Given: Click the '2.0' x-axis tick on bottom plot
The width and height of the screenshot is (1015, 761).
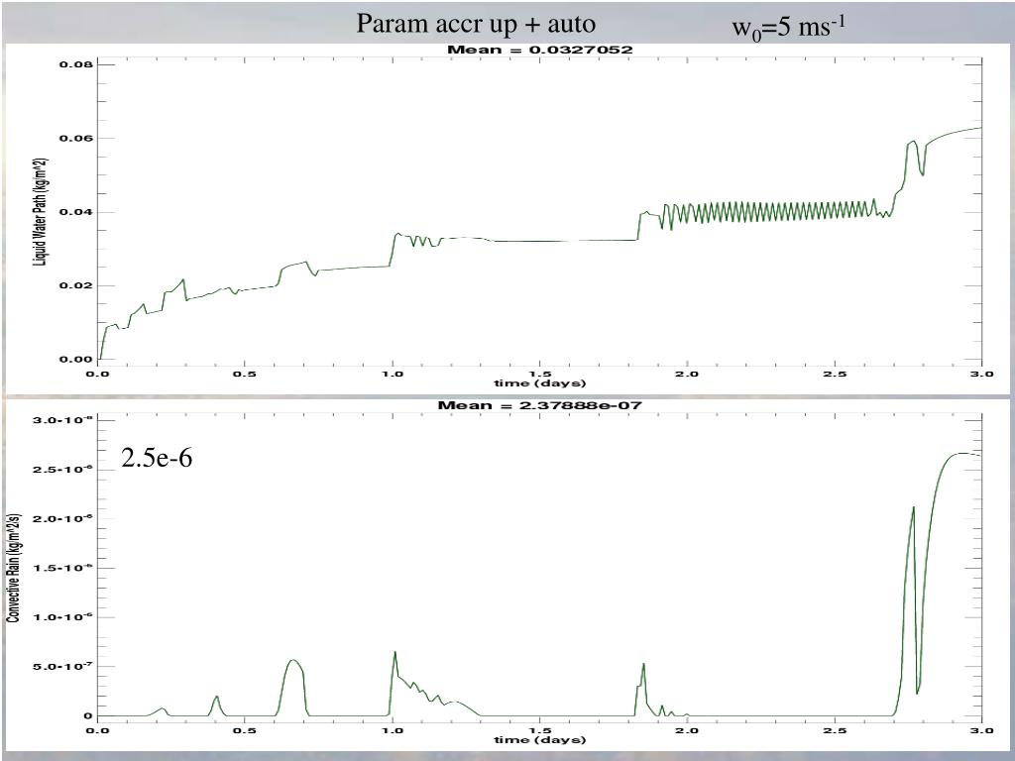Looking at the screenshot, I should [x=688, y=730].
